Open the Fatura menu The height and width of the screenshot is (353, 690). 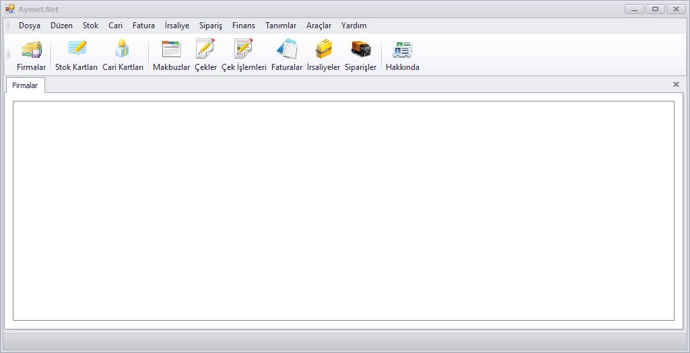[143, 26]
